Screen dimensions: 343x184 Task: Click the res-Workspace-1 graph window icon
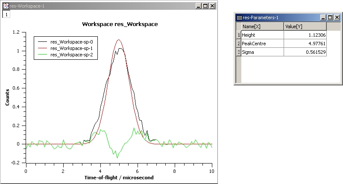click(6, 6)
